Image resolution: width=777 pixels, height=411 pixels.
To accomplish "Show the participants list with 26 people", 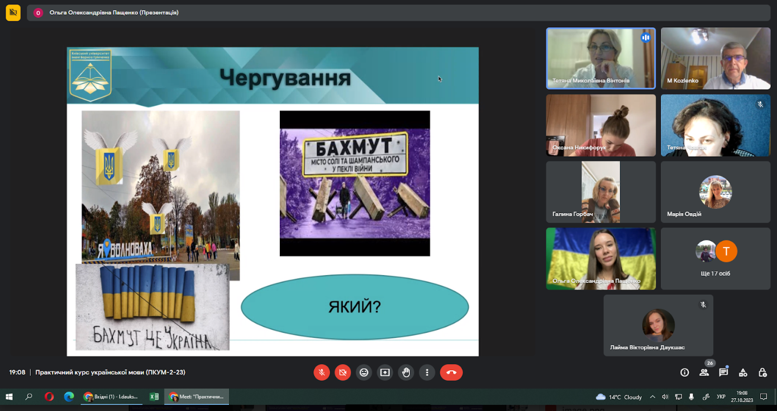I will [x=704, y=372].
